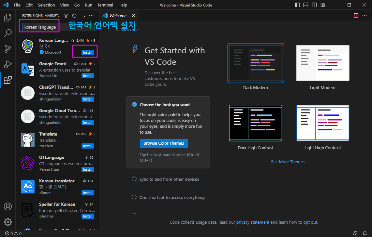Open the File menu
The image size is (372, 237).
17,5
